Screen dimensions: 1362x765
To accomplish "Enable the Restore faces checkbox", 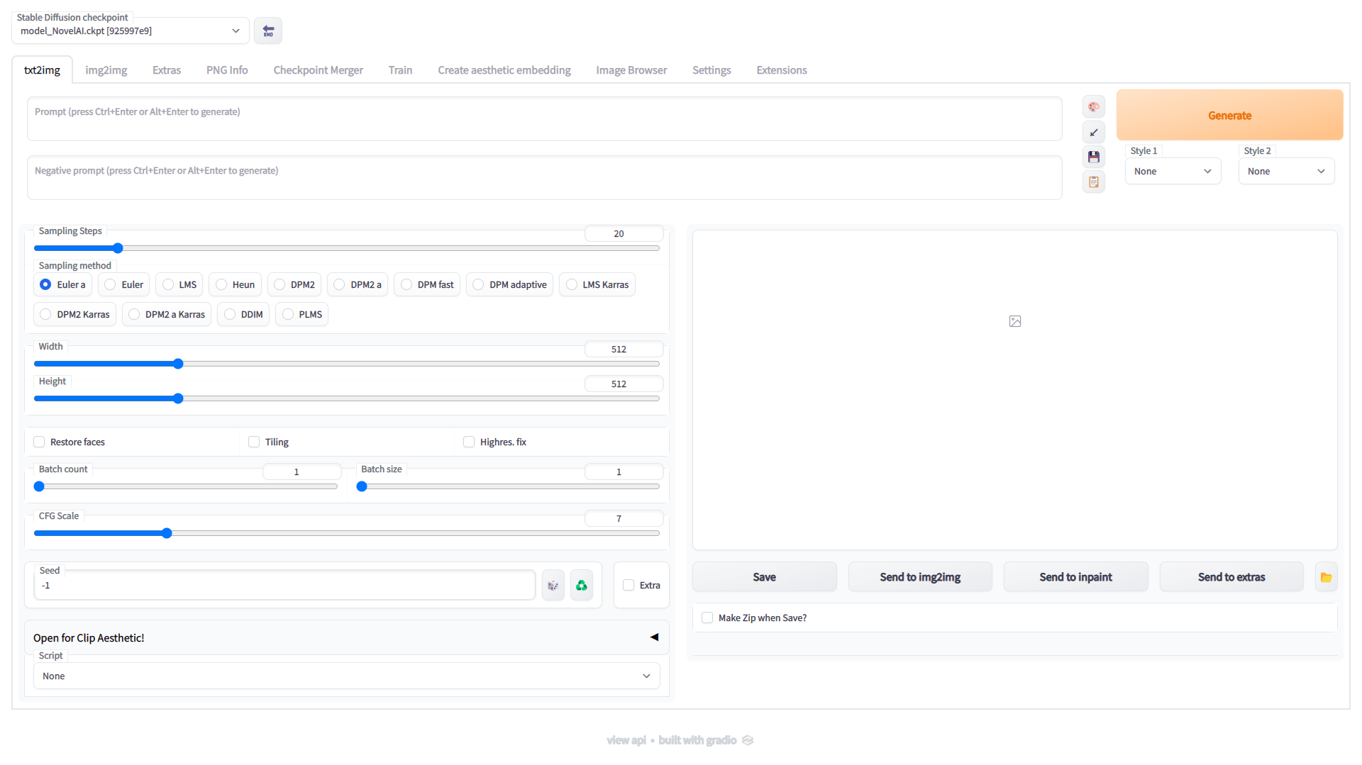I will [x=40, y=442].
